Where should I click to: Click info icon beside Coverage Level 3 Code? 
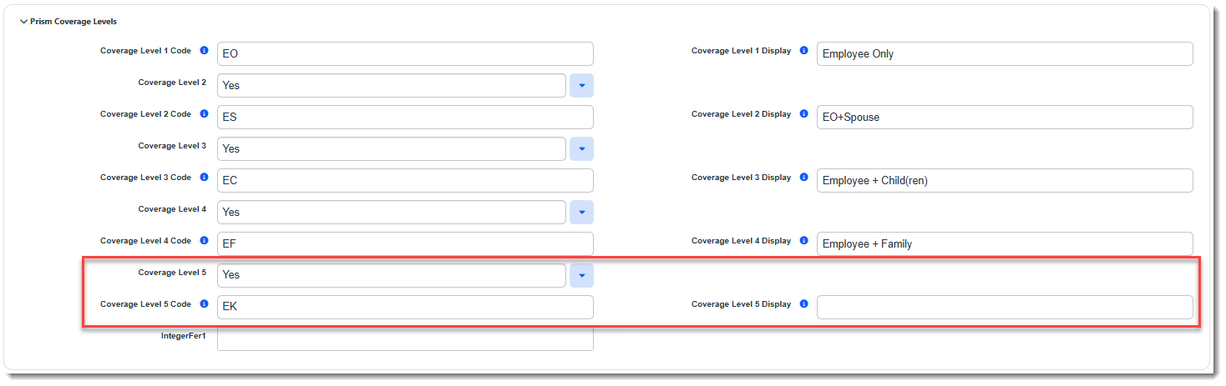(x=204, y=178)
